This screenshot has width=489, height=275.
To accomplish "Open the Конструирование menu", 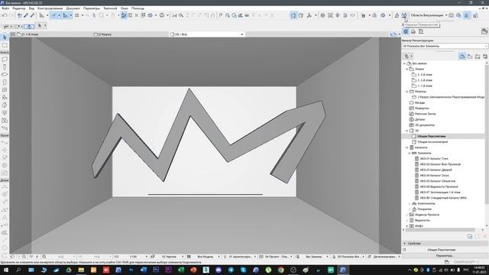I will tap(50, 8).
